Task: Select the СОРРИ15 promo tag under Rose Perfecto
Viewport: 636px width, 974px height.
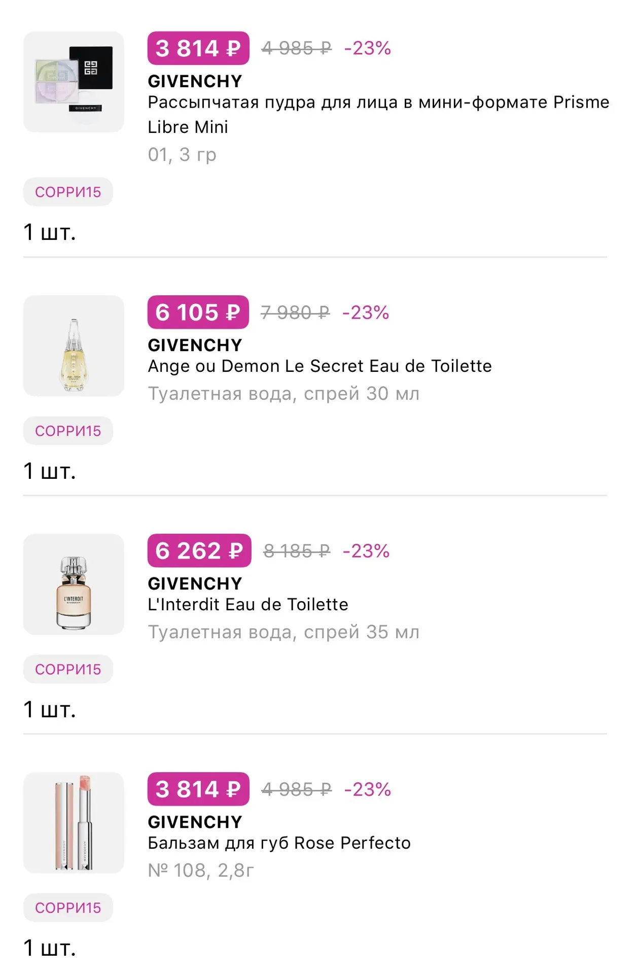Action: point(68,908)
